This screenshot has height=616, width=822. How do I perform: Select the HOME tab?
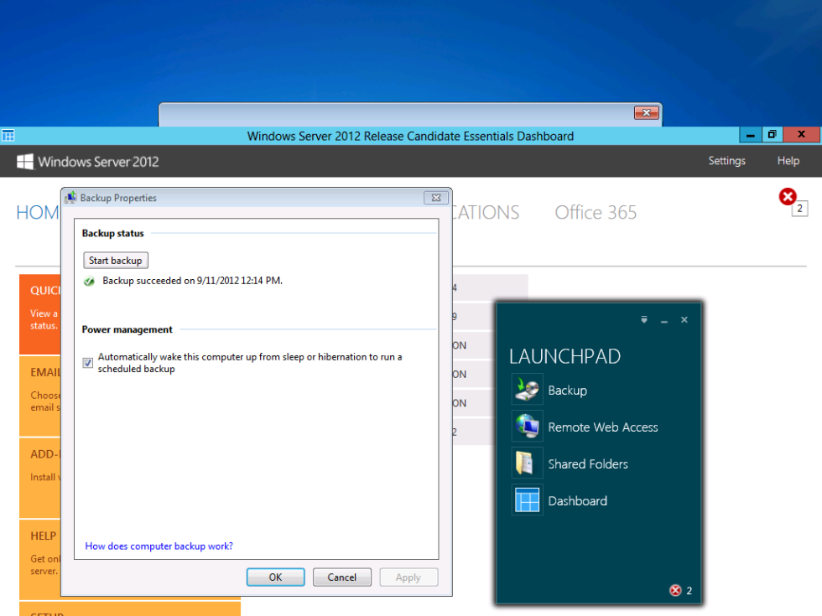(38, 212)
